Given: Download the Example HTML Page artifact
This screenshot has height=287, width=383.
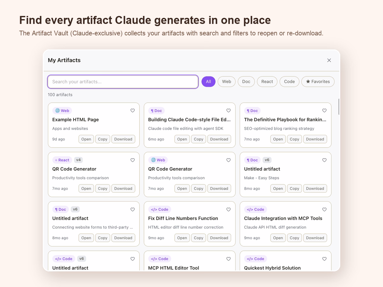Looking at the screenshot, I should coord(123,139).
